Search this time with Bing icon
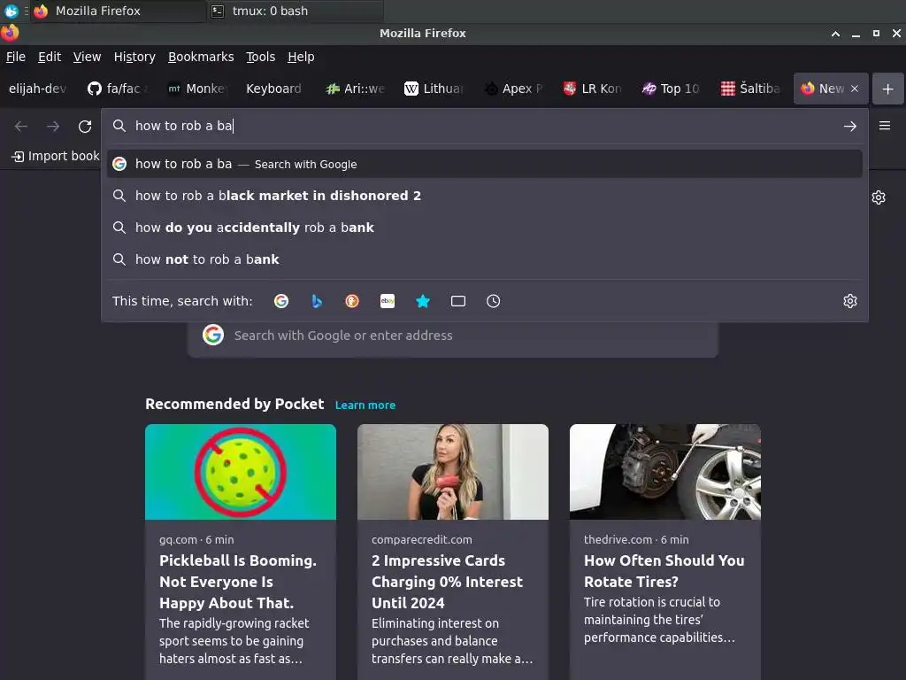 pos(317,301)
